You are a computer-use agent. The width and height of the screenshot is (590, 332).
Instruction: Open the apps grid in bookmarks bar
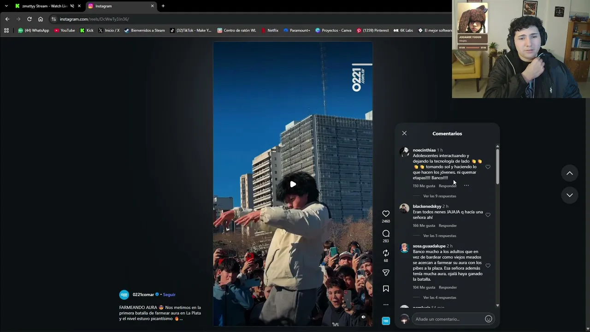(6, 30)
